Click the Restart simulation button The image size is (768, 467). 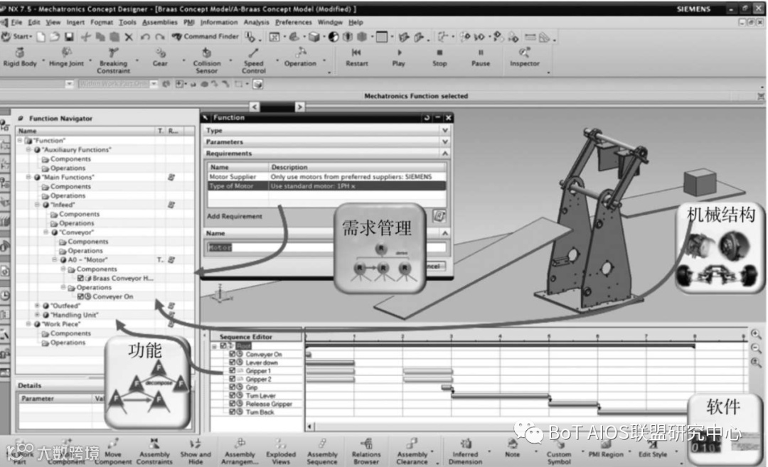click(356, 58)
